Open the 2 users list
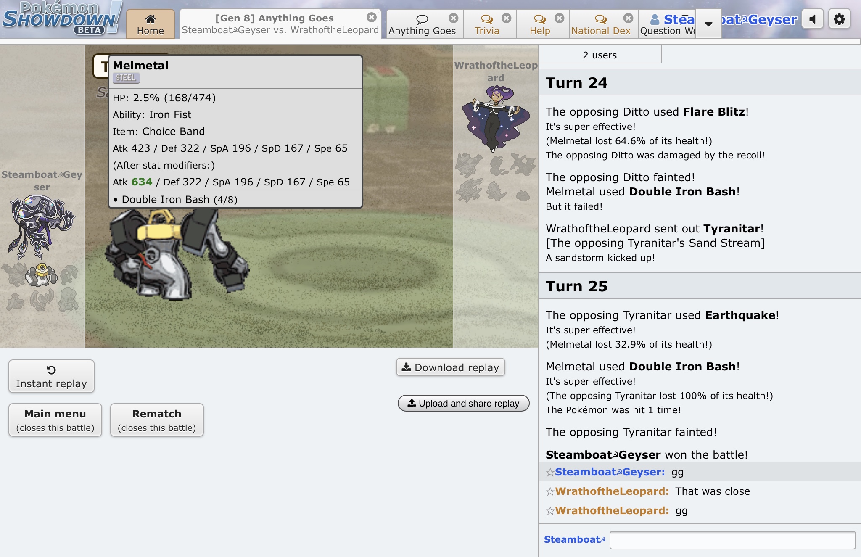Viewport: 861px width, 557px height. tap(600, 55)
